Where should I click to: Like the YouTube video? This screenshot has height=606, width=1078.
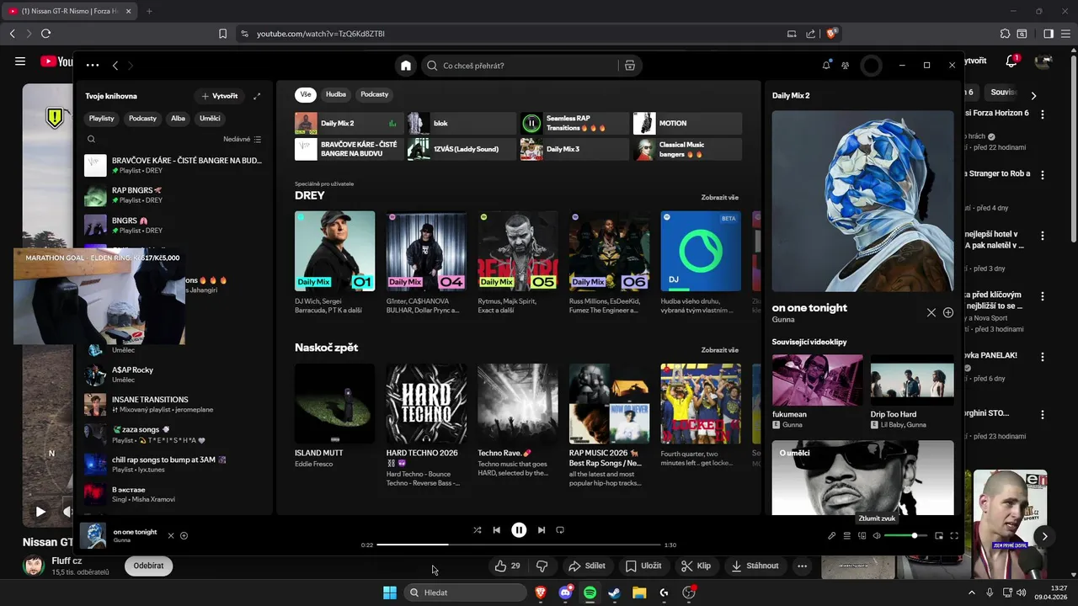(508, 566)
